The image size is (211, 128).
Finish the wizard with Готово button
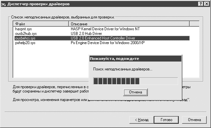[x=166, y=120]
